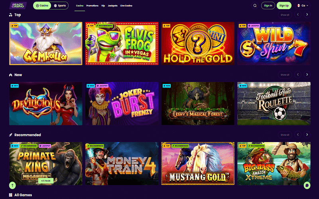The image size is (319, 199).
Task: Click the Ready Casino logo
Action: tap(18, 6)
